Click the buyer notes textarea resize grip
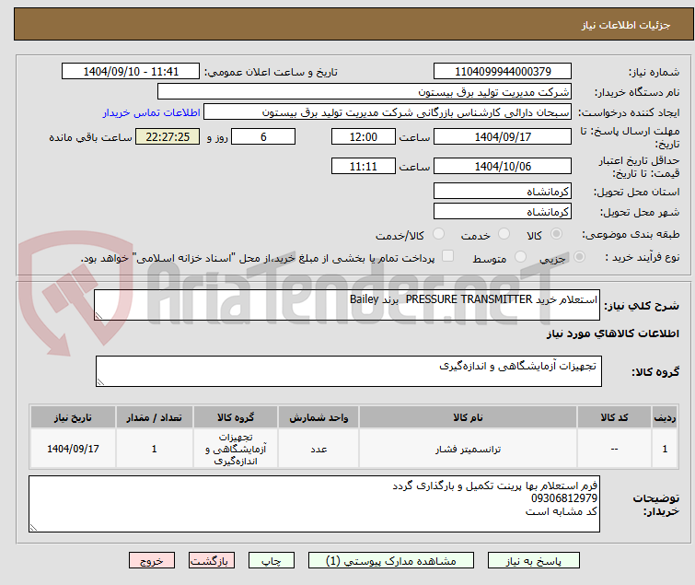The height and width of the screenshot is (585, 695). pyautogui.click(x=34, y=527)
